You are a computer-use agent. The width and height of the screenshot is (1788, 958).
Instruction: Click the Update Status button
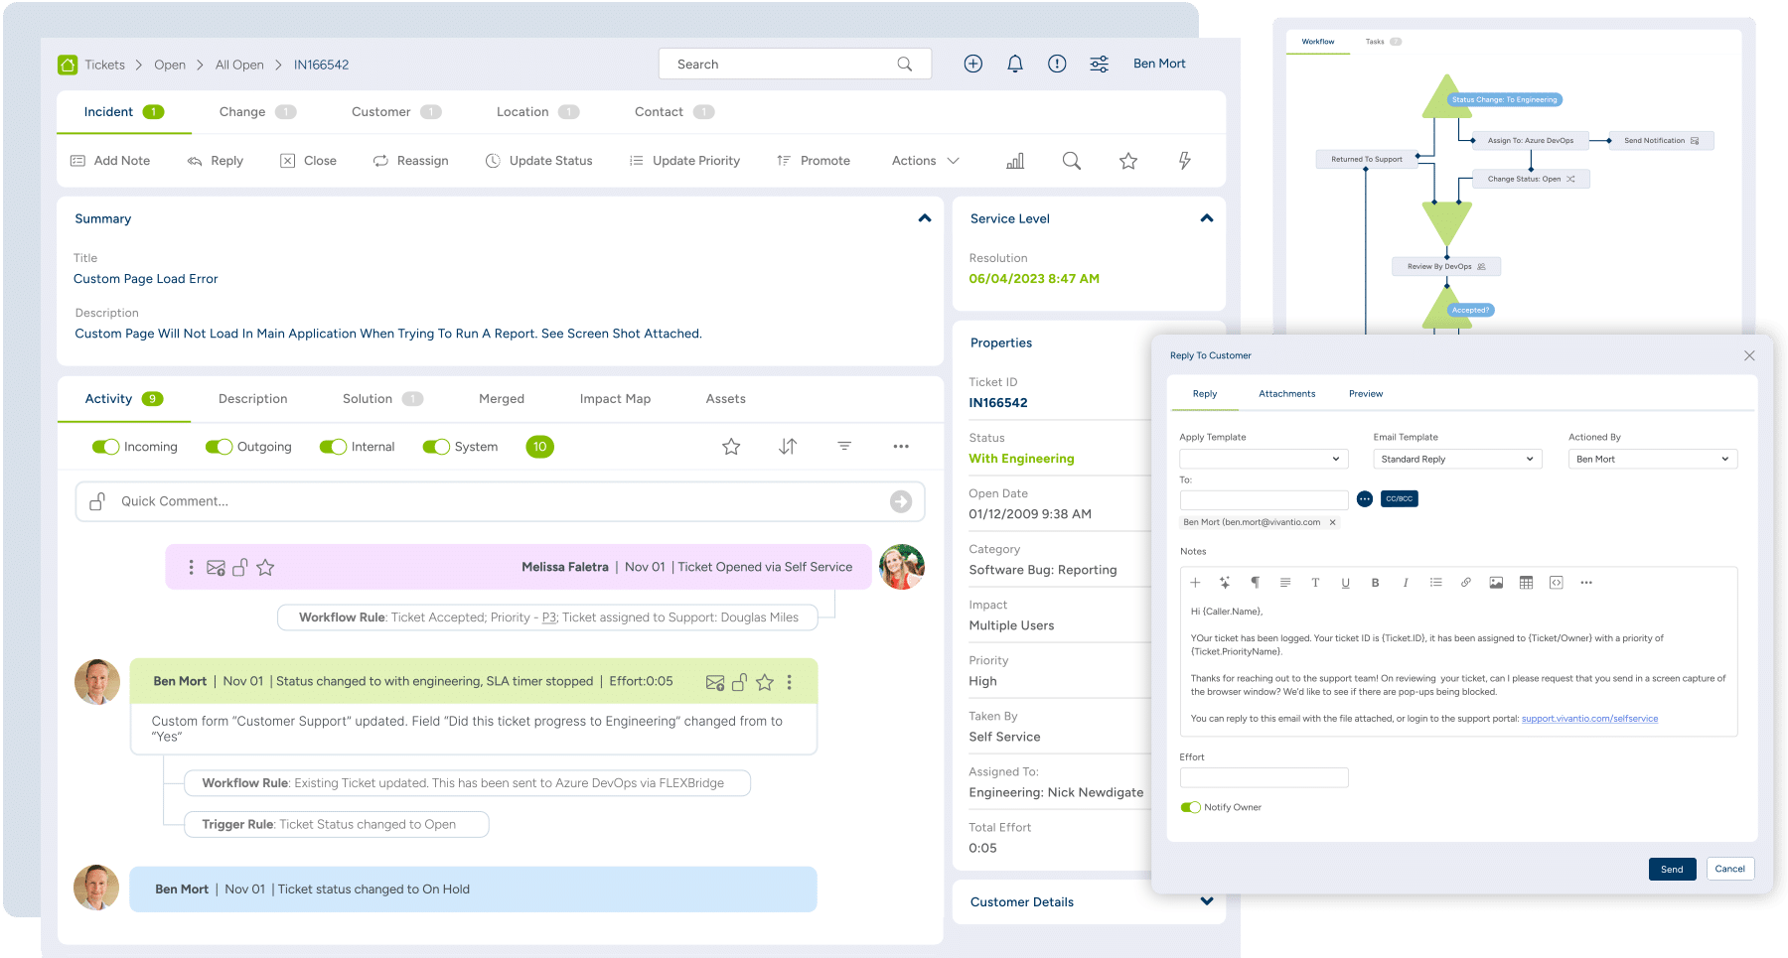(538, 161)
